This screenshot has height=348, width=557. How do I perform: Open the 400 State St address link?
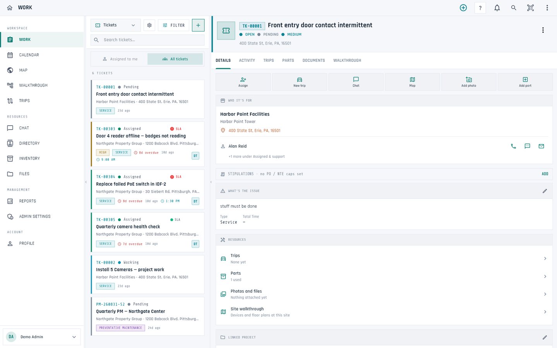pyautogui.click(x=254, y=131)
